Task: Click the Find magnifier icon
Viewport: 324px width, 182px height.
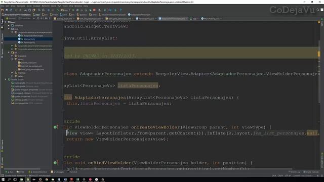Action: click(39, 10)
